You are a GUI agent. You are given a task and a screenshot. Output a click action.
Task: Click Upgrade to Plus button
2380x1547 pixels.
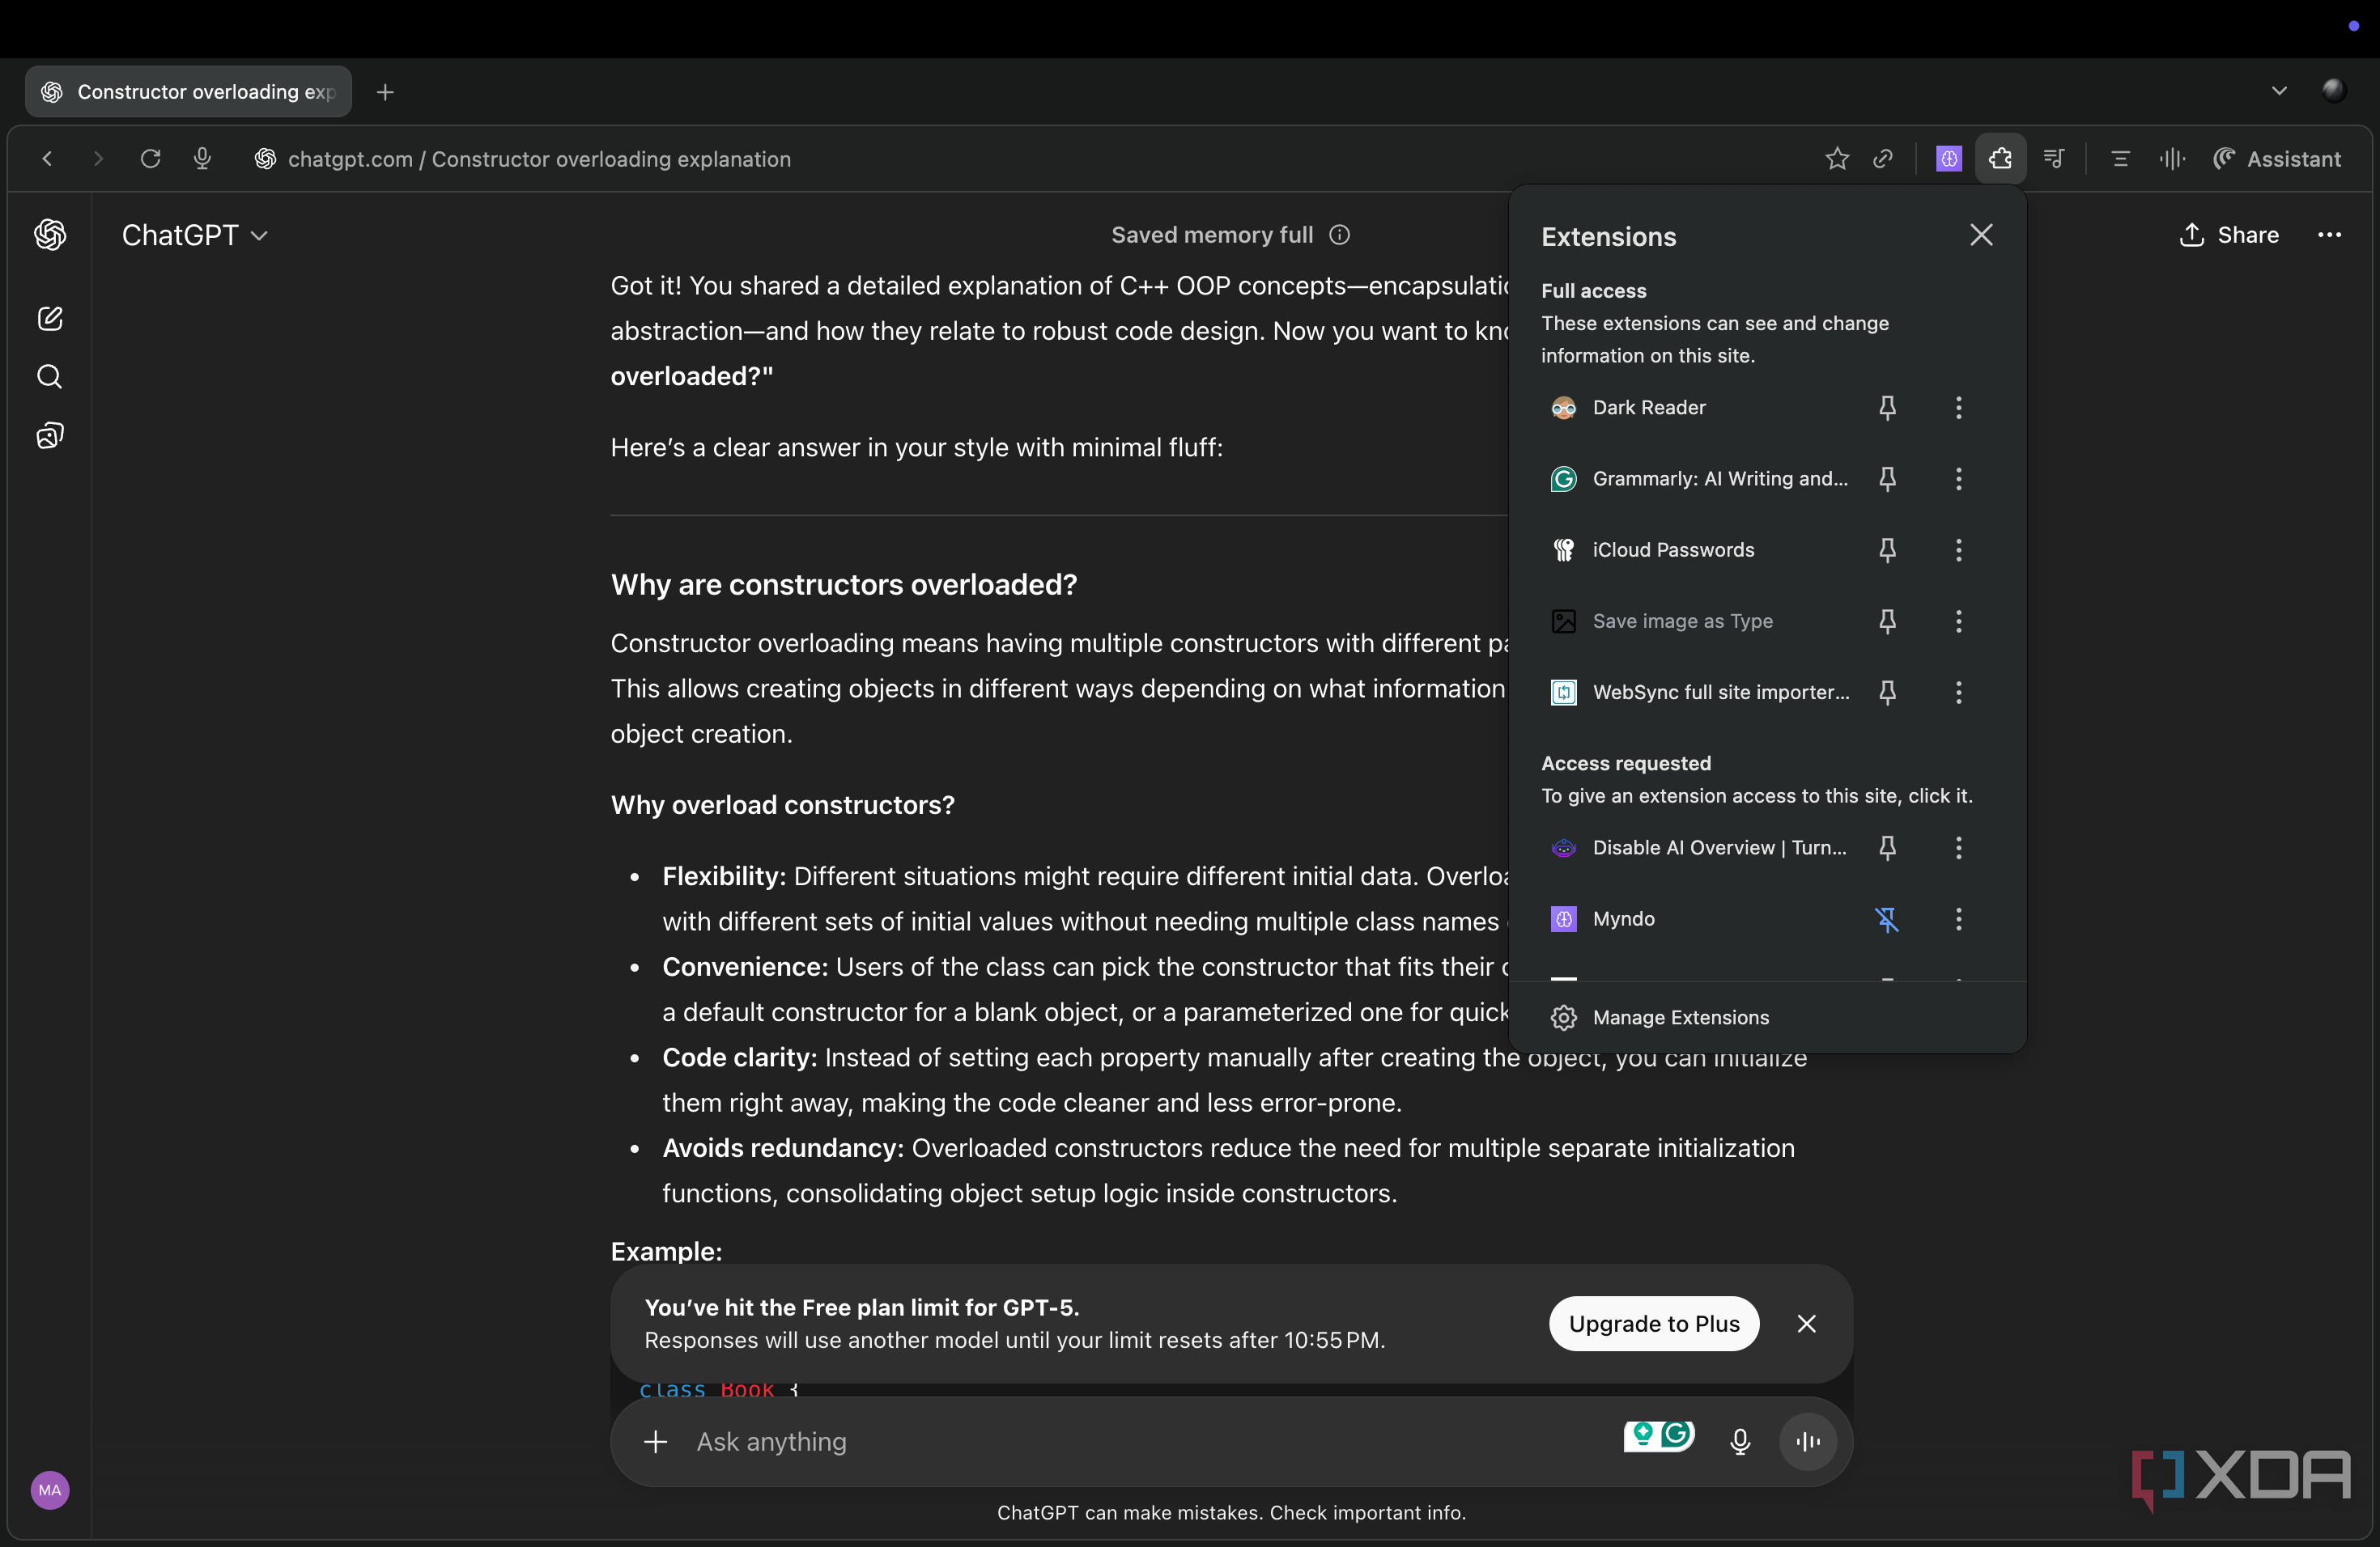1654,1323
